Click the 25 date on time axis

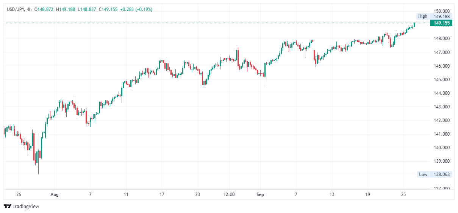(x=403, y=194)
